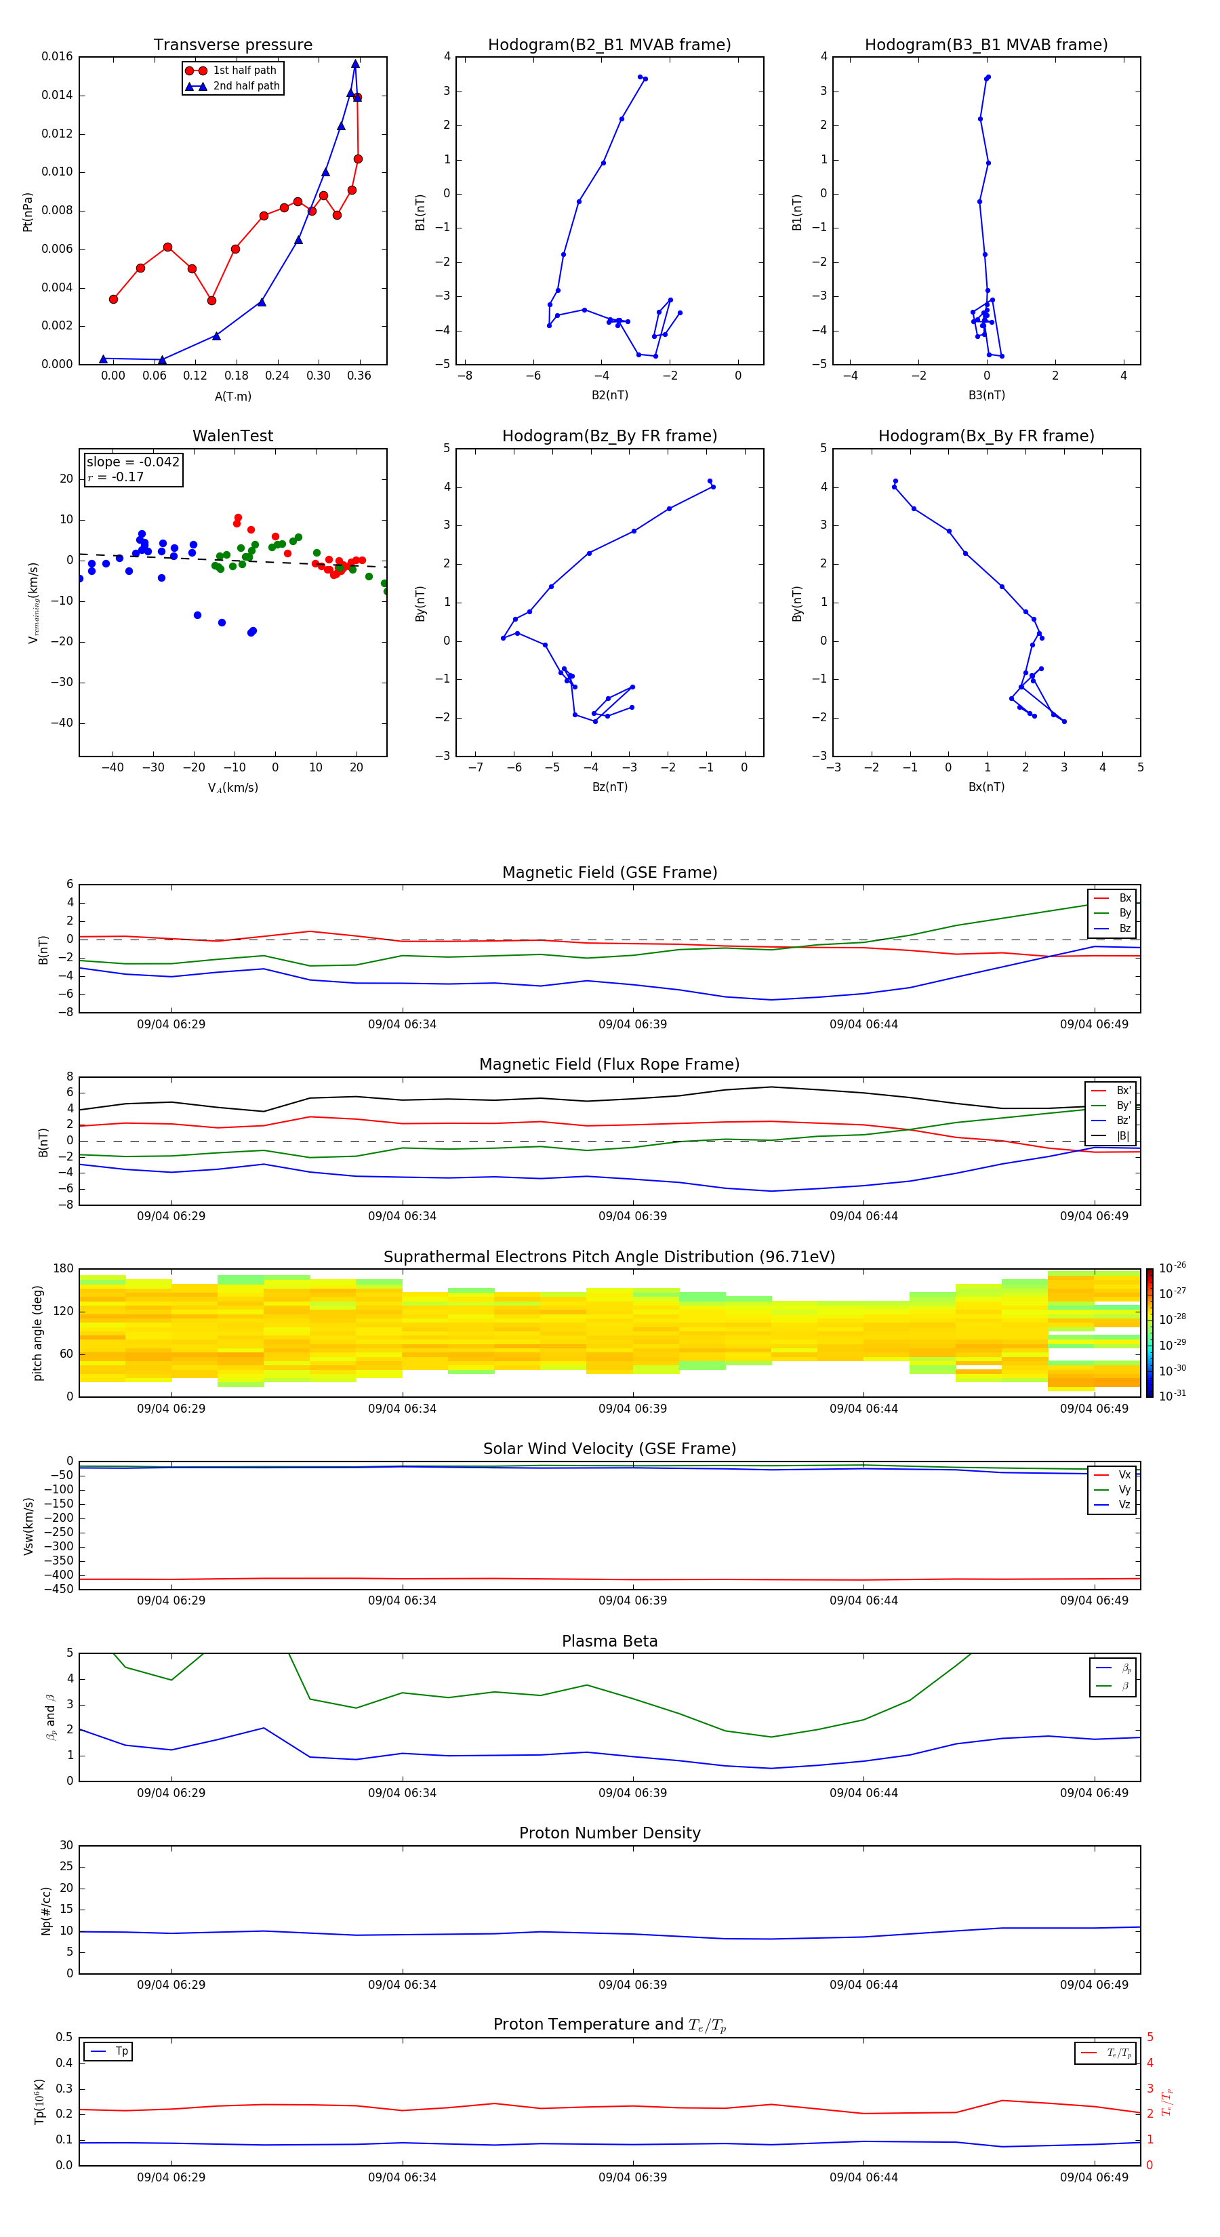This screenshot has width=1220, height=2237.
Task: Click 'Hodogram(Bx_By FR frame)' title
Action: coord(986,436)
